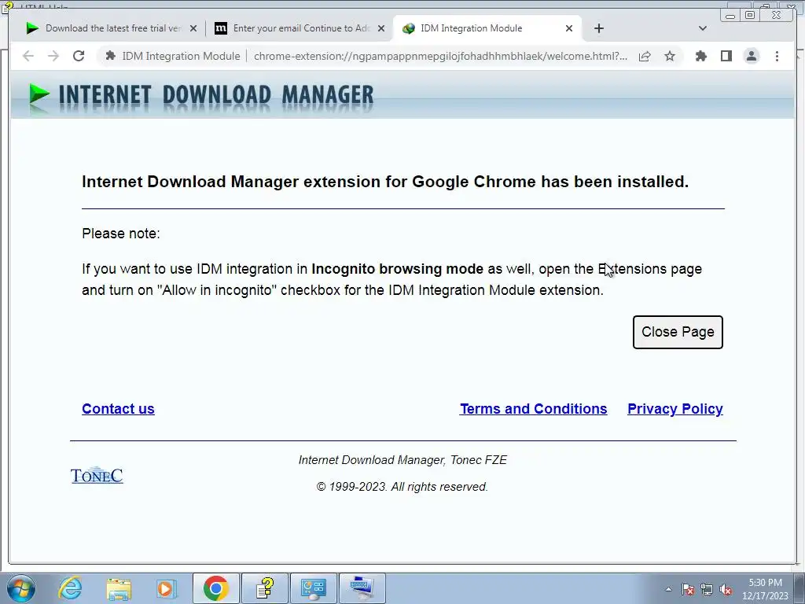Close the 'Enter your email' tab
This screenshot has height=604, width=805.
point(381,28)
